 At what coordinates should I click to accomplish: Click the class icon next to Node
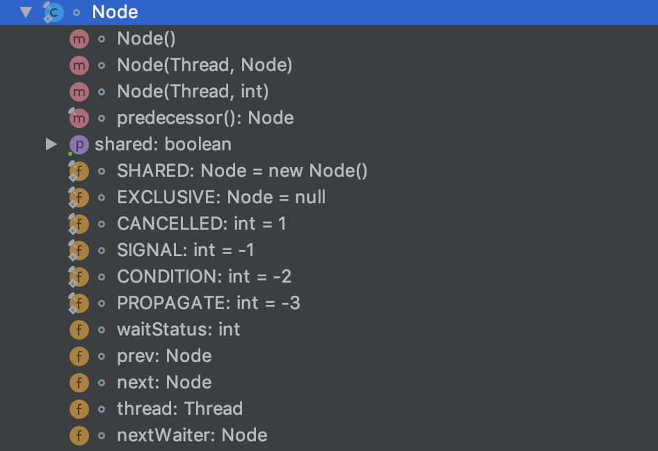point(53,12)
